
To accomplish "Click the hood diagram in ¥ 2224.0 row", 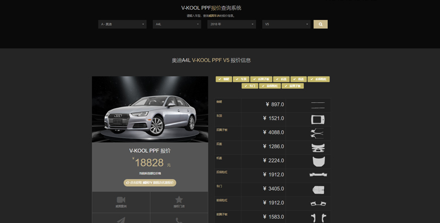I will pos(318,160).
